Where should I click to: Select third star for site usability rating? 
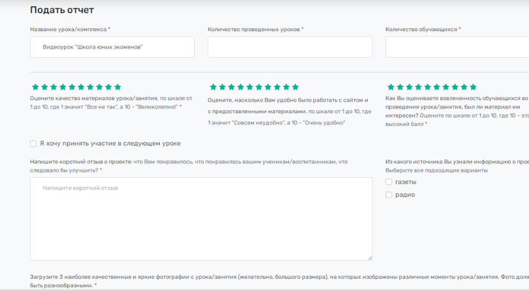click(232, 87)
